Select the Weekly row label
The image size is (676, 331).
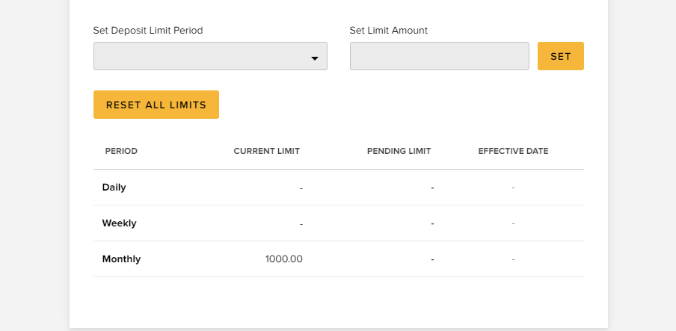[119, 223]
